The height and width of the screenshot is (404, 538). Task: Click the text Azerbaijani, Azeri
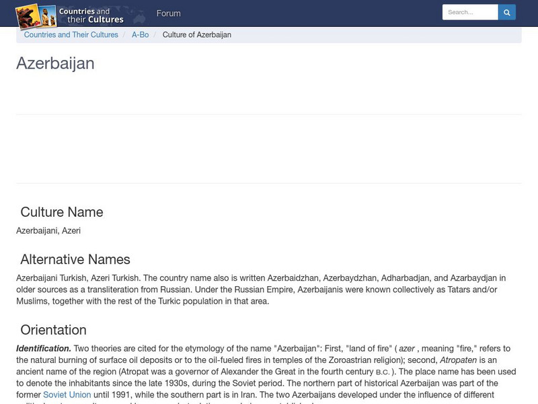[48, 230]
